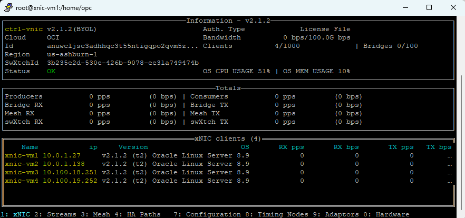Click the swXtch TX label
This screenshot has height=218, width=465.
pos(209,122)
